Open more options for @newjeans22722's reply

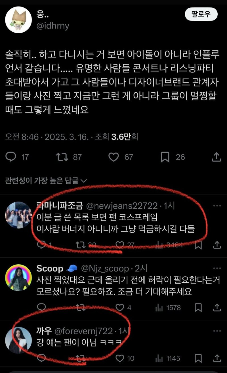217,206
